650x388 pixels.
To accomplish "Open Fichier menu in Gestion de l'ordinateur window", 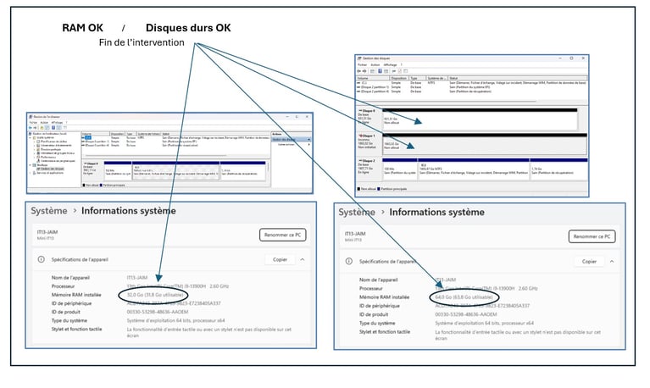I will click(x=33, y=122).
